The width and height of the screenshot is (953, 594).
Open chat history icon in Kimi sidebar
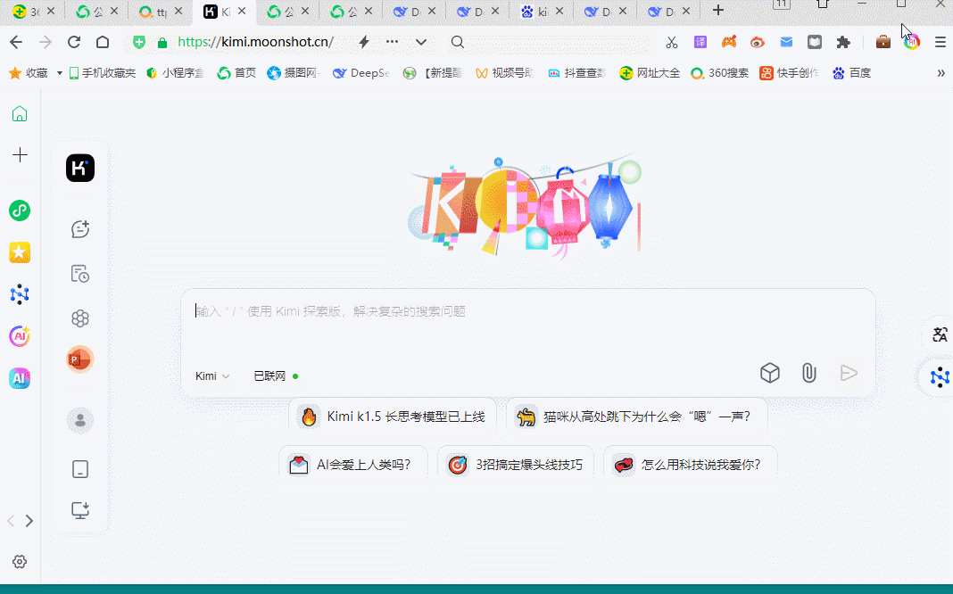point(80,273)
